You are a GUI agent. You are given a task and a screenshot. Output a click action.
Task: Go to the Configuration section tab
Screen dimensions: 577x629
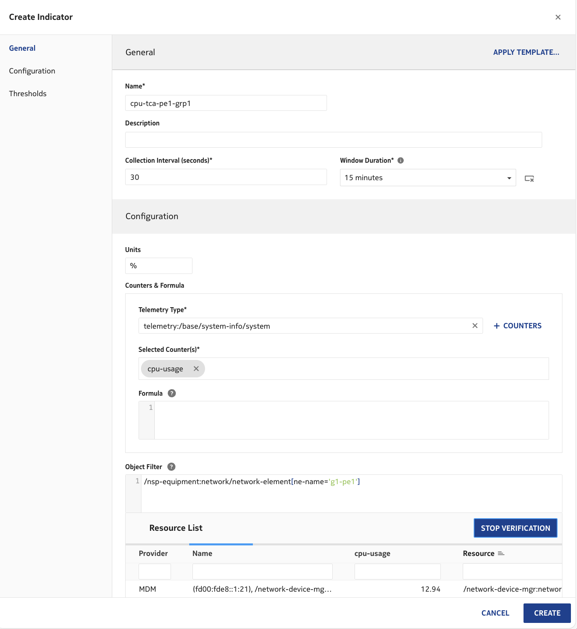[32, 71]
